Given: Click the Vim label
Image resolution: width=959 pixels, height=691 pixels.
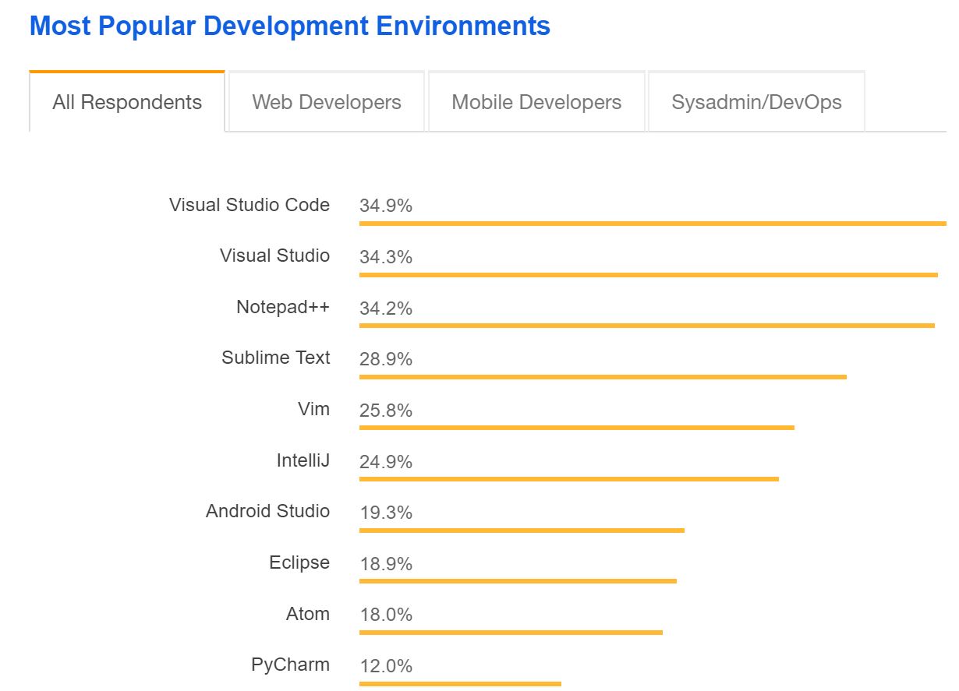Looking at the screenshot, I should pyautogui.click(x=313, y=409).
